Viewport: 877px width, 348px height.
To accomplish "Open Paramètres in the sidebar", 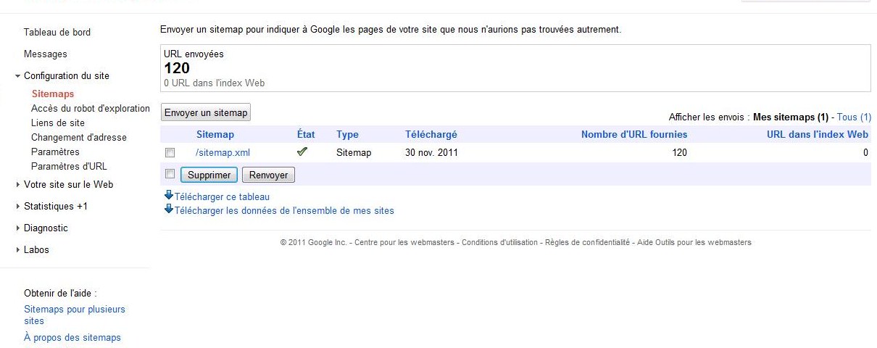I will click(55, 152).
